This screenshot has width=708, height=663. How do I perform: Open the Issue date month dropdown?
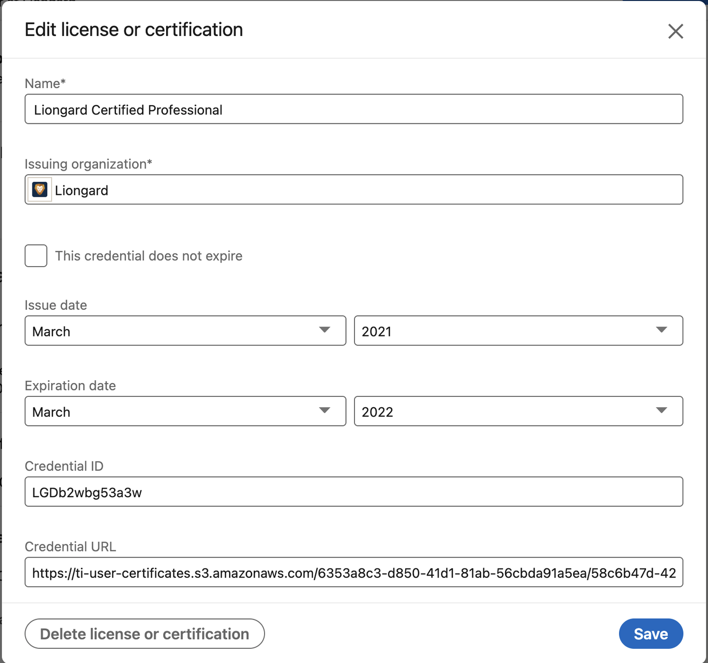point(185,331)
